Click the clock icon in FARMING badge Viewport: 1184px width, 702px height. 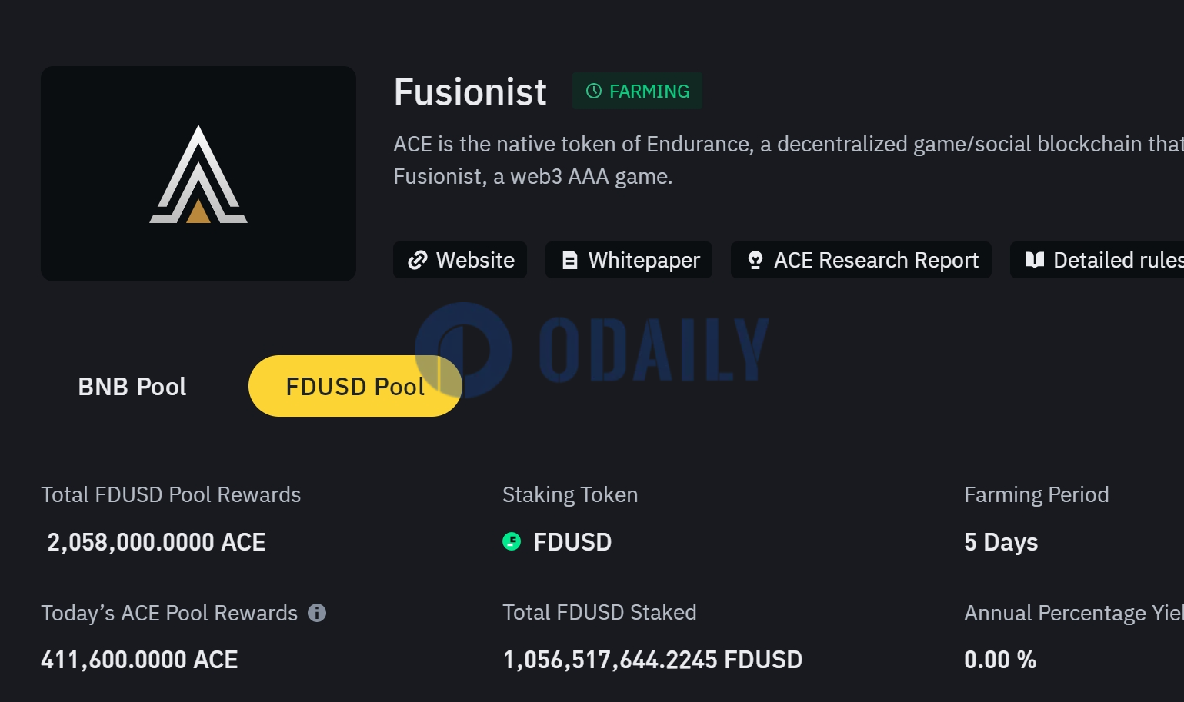tap(593, 91)
